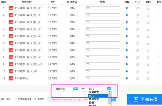Open more options for row 11 PDF翻译.pdf
The width and height of the screenshot is (162, 106).
(x=159, y=78)
